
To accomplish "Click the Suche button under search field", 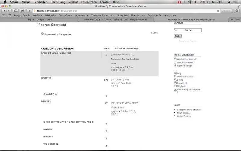I will click(x=177, y=36).
